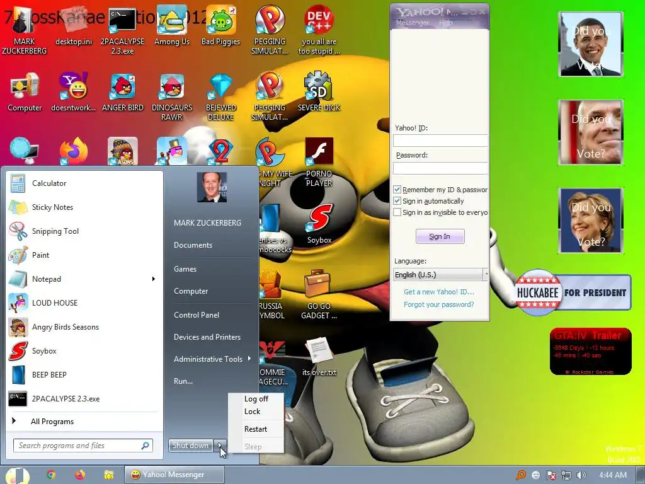Image resolution: width=645 pixels, height=484 pixels.
Task: Open the DEV C++ desktop shortcut
Action: 319,30
